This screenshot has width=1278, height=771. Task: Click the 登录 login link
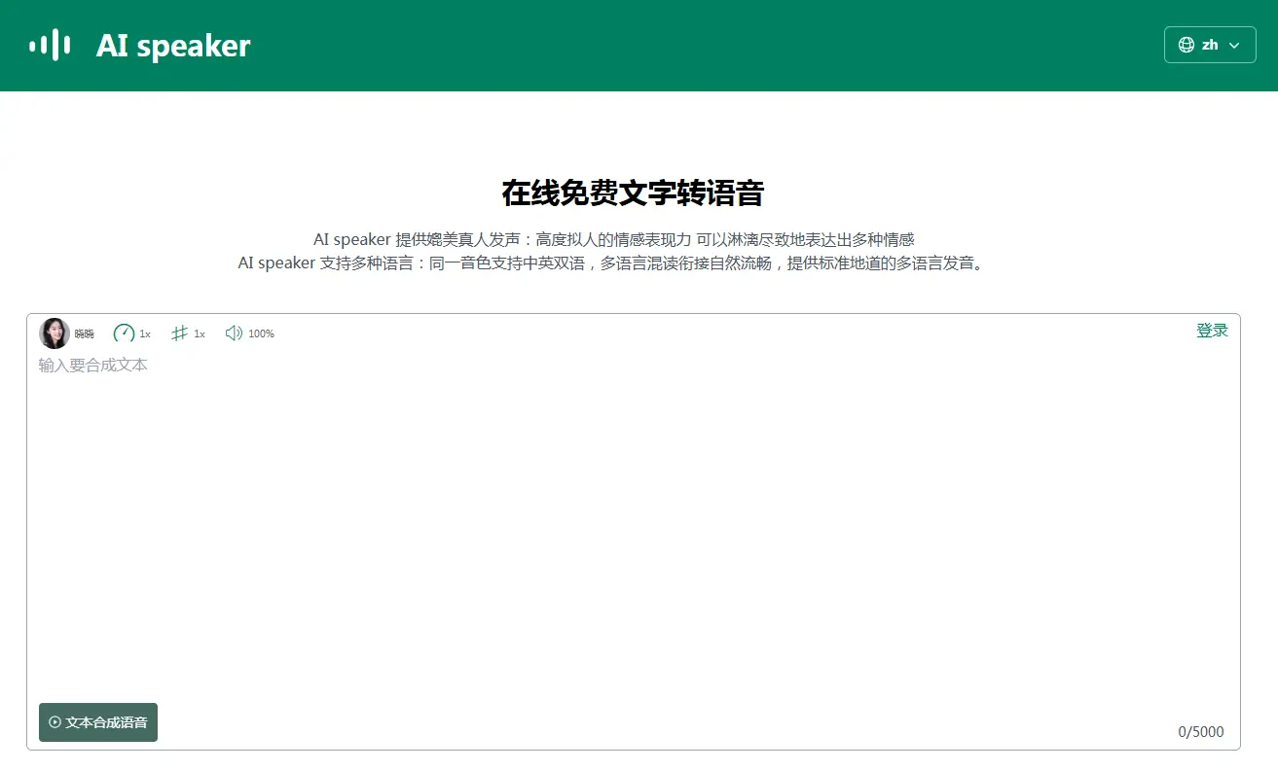click(1212, 331)
